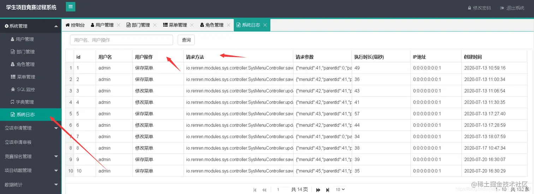Close the 部门管理 tab
Viewport: 534px width, 194px height.
(155, 25)
